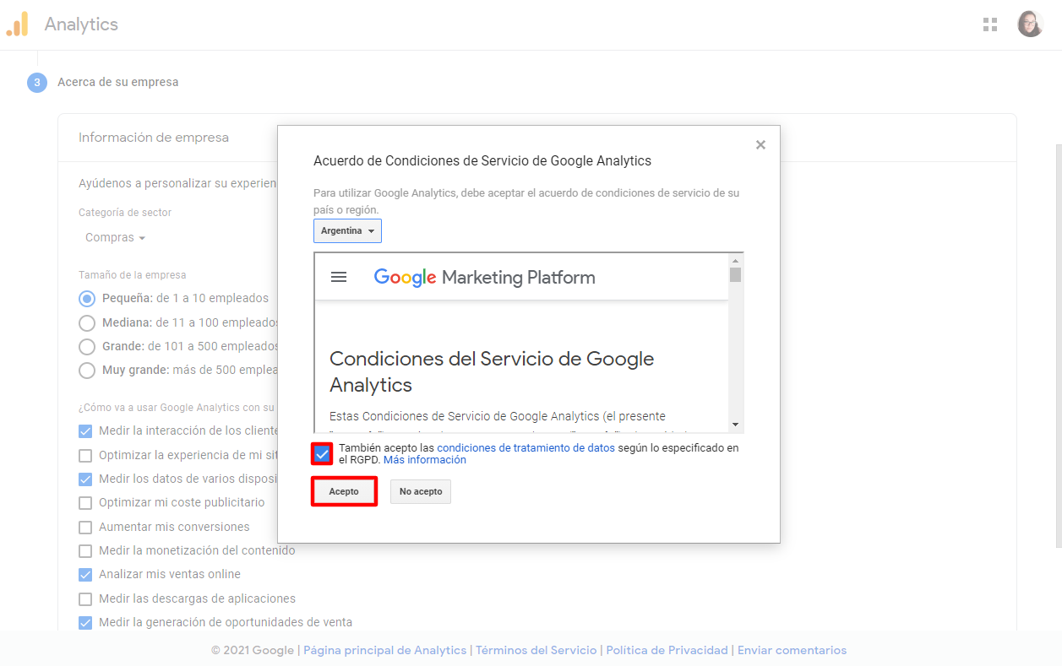The image size is (1062, 666).
Task: Click the Información de empresa heading
Action: [154, 138]
